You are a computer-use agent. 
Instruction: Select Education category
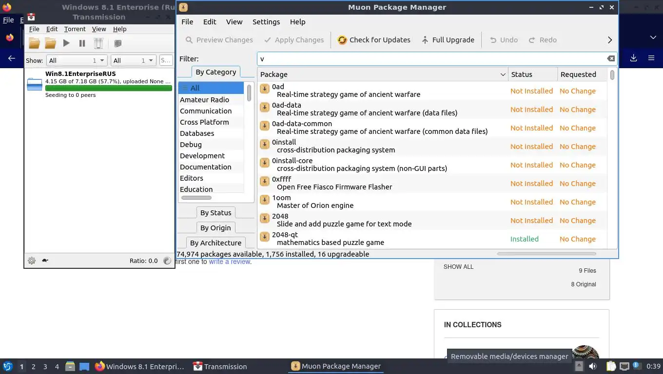(x=211, y=189)
